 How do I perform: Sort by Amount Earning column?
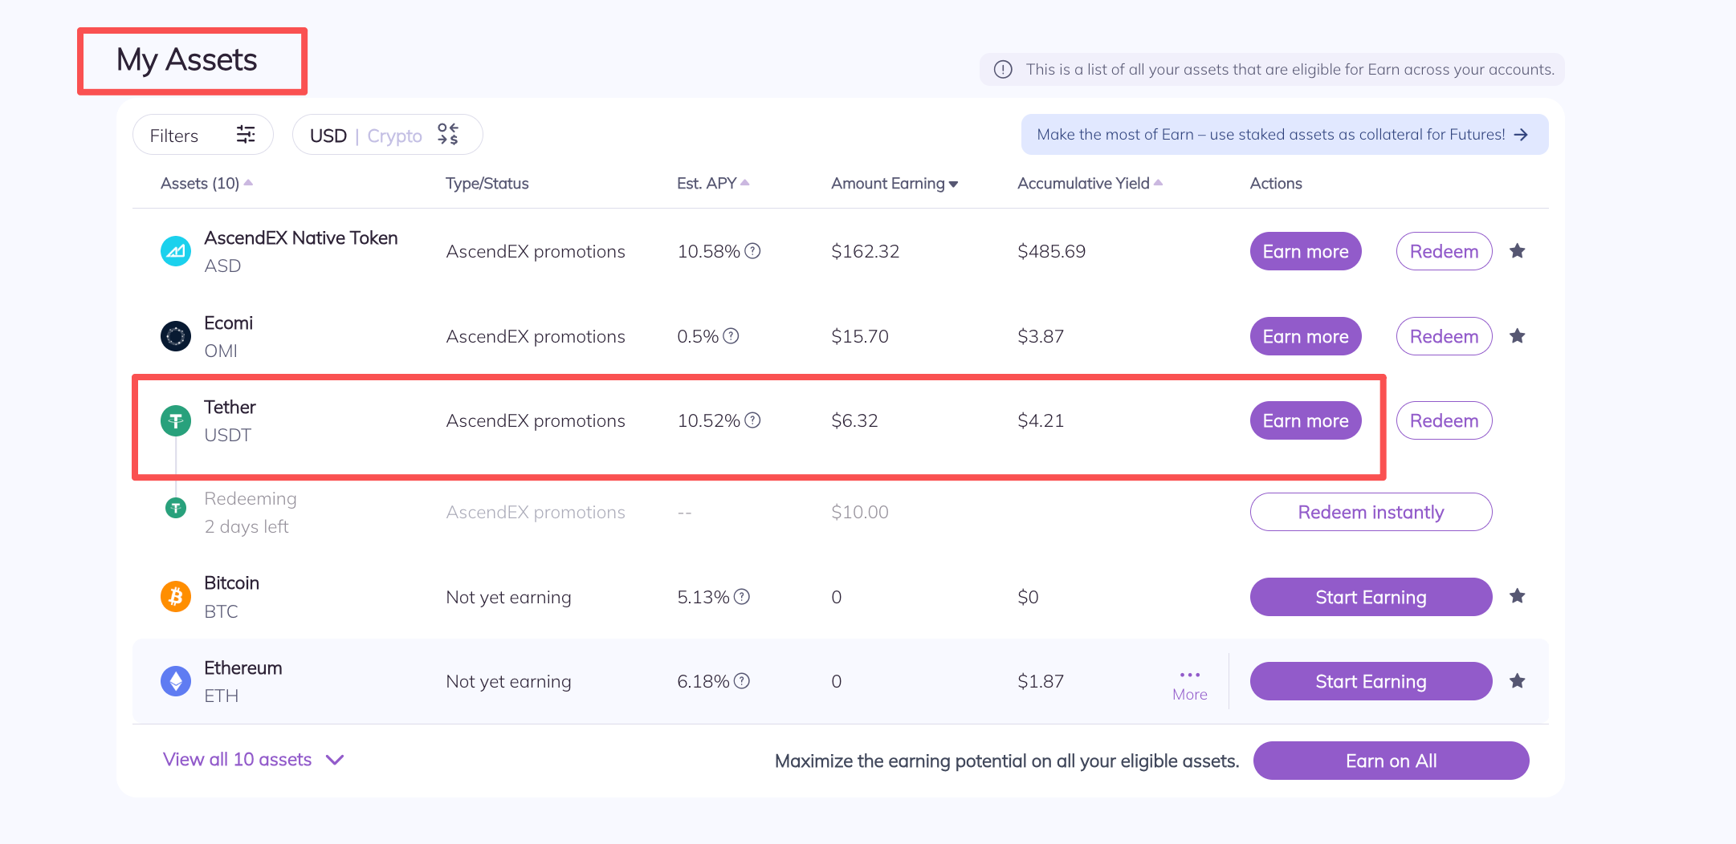(894, 184)
